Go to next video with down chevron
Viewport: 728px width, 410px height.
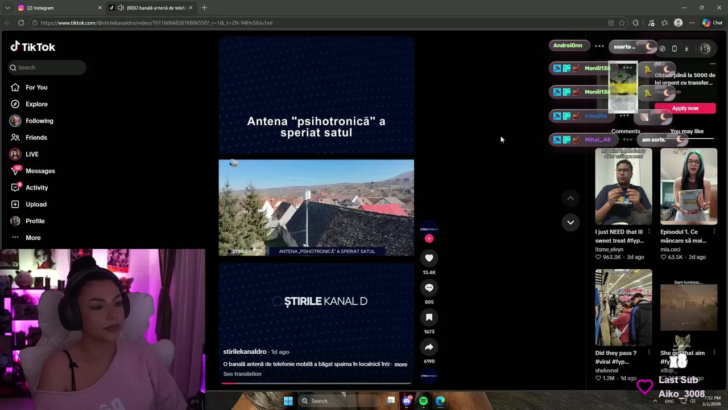click(x=570, y=222)
